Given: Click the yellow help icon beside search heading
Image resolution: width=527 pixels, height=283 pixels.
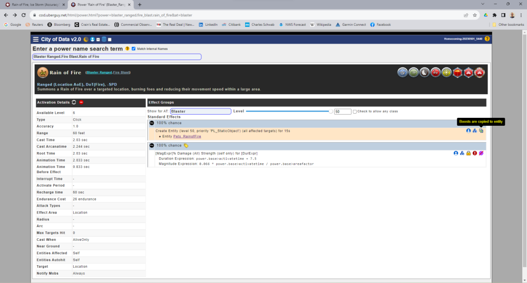Looking at the screenshot, I should click(127, 49).
